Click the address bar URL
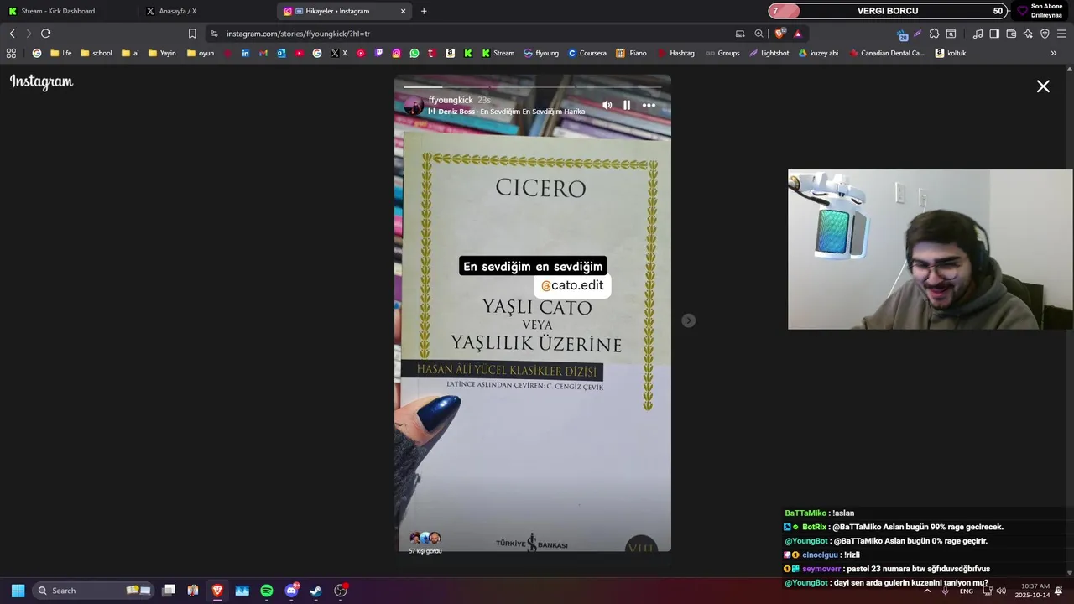Image resolution: width=1074 pixels, height=604 pixels. (298, 34)
